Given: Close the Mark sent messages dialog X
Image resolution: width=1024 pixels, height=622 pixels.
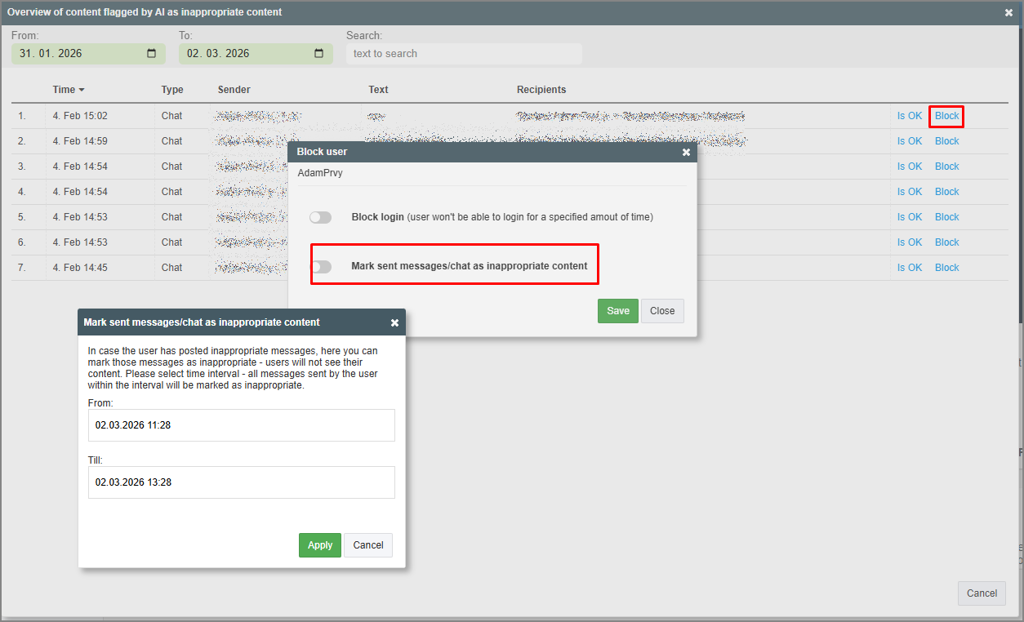Looking at the screenshot, I should pos(394,322).
